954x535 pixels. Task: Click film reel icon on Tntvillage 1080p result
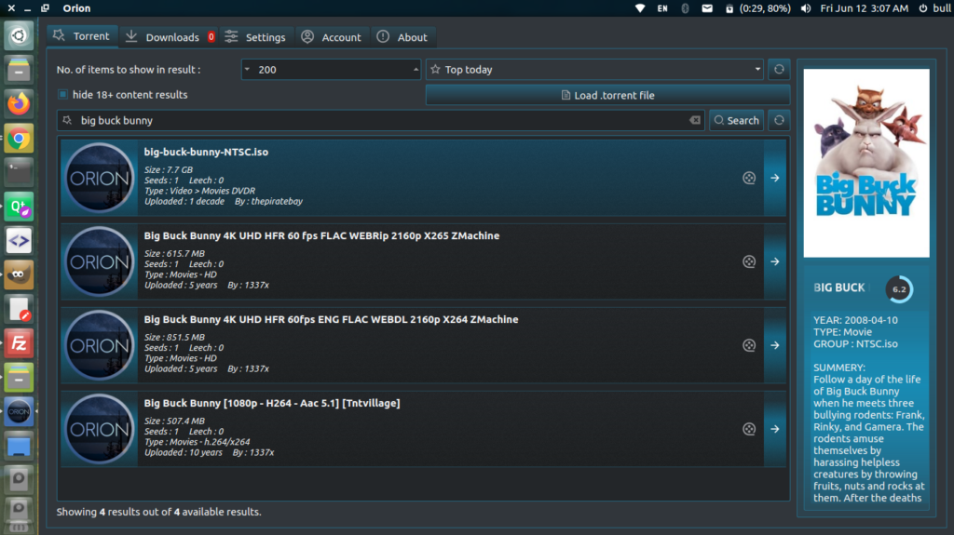click(749, 429)
